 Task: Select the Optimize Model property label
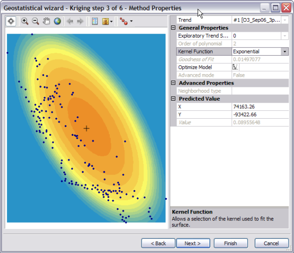[195, 67]
